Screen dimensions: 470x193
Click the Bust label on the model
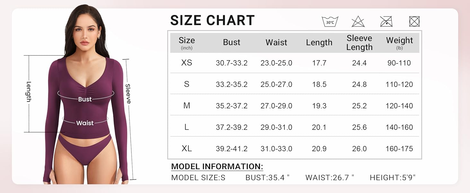pyautogui.click(x=85, y=99)
